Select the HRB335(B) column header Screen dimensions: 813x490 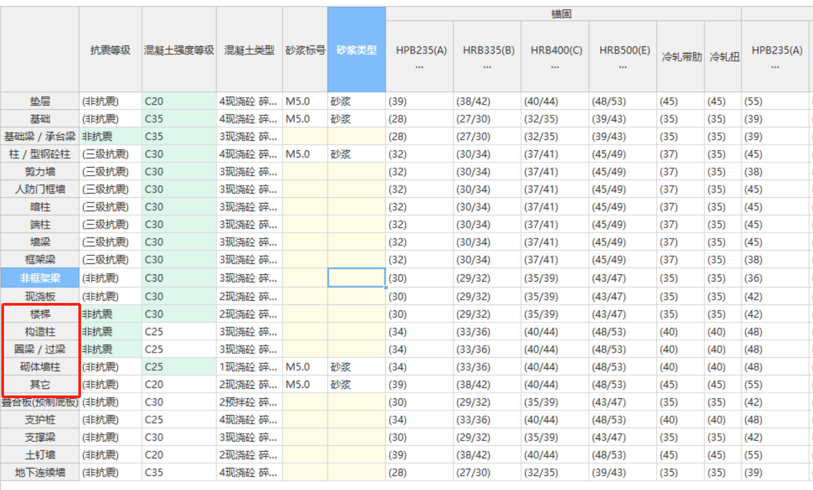488,56
